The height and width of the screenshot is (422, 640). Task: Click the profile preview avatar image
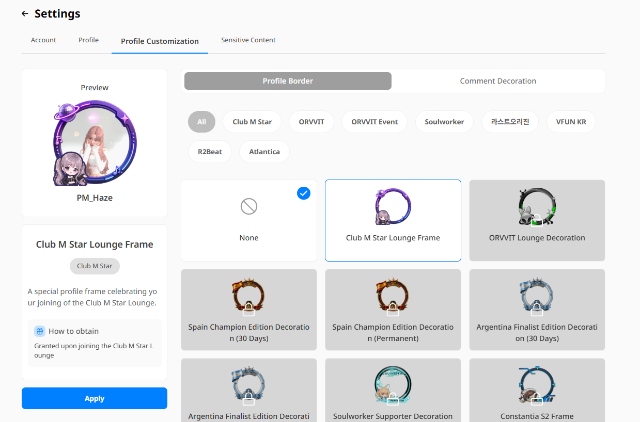(95, 143)
